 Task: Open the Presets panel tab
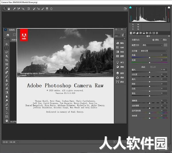[x=157, y=33]
